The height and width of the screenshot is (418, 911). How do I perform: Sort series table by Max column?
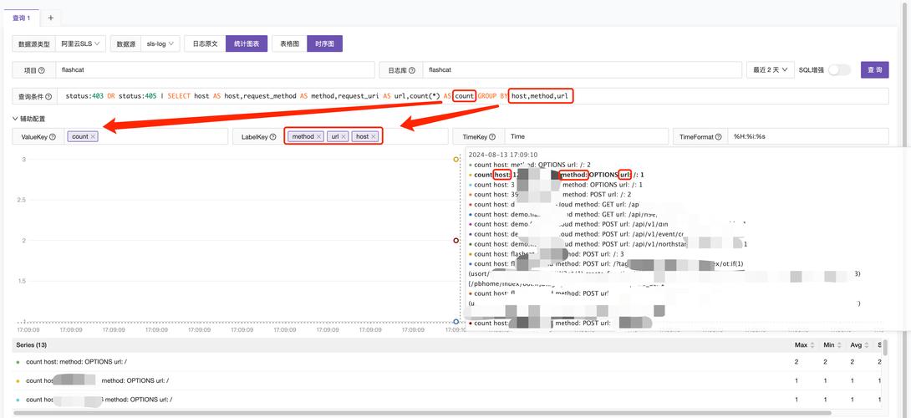click(x=801, y=344)
